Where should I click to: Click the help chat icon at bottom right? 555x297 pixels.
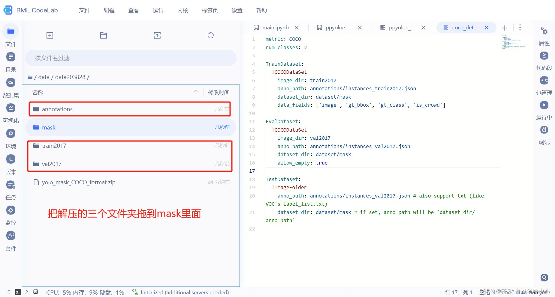544,278
